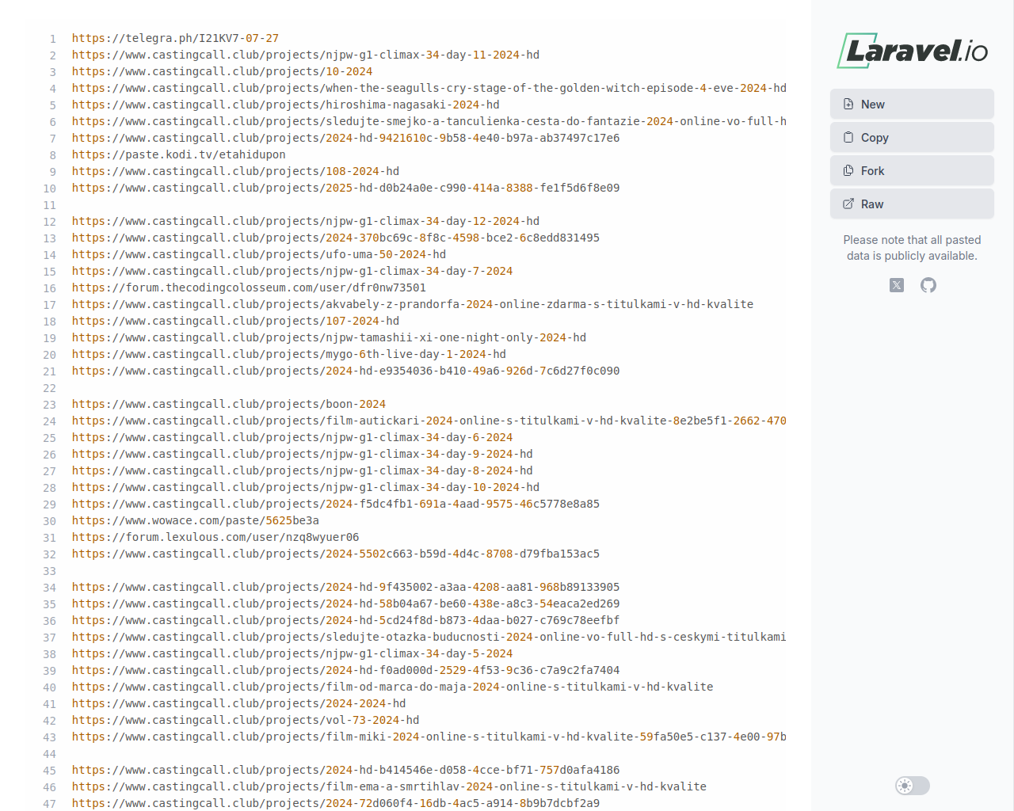Image resolution: width=1014 pixels, height=811 pixels.
Task: Click the Fork button
Action: point(912,170)
